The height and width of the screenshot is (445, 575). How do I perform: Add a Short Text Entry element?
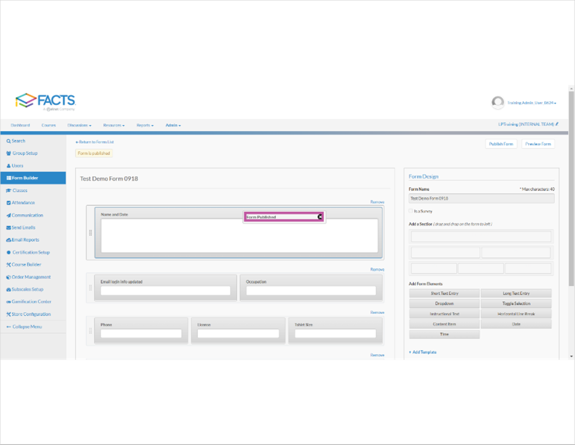pos(444,294)
